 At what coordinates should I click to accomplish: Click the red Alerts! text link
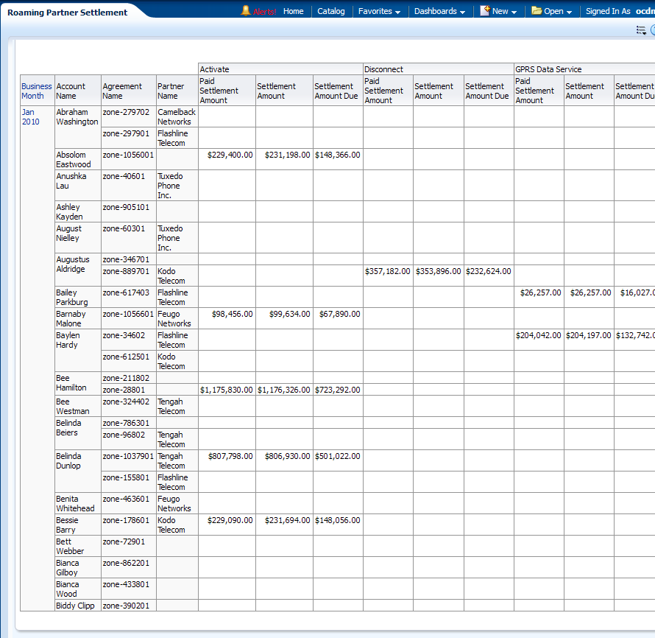pyautogui.click(x=264, y=12)
